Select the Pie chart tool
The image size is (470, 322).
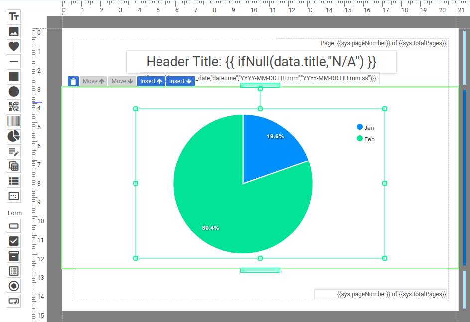point(14,136)
